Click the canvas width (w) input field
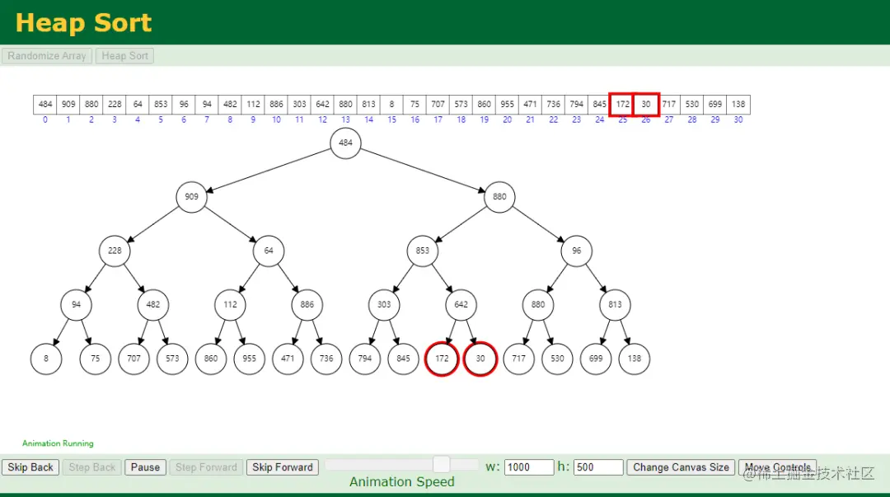This screenshot has height=497, width=890. tap(528, 467)
